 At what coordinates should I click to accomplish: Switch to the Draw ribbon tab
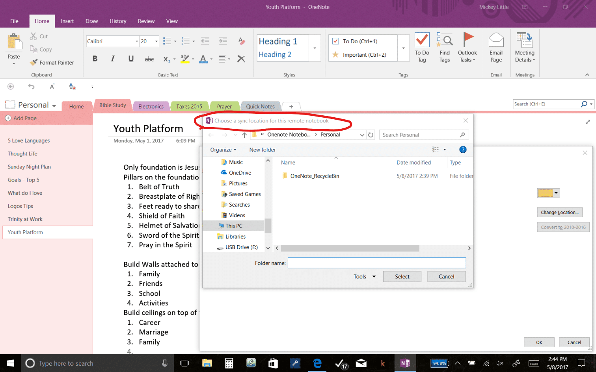[x=91, y=21]
